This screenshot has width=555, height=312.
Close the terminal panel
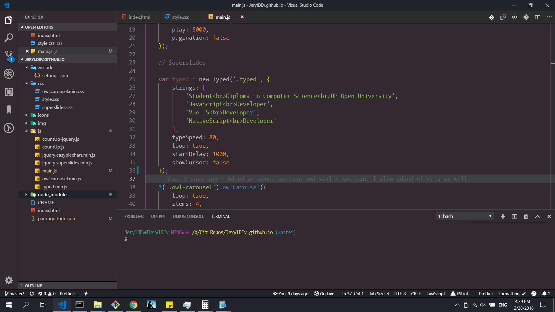(549, 216)
